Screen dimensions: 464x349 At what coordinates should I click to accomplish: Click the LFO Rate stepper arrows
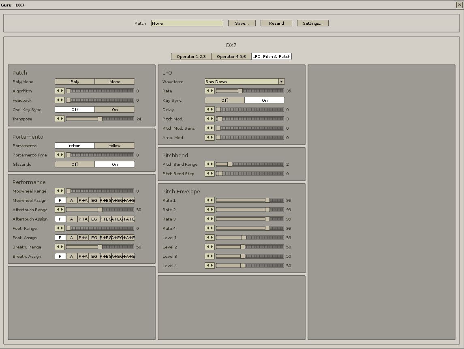pyautogui.click(x=210, y=91)
